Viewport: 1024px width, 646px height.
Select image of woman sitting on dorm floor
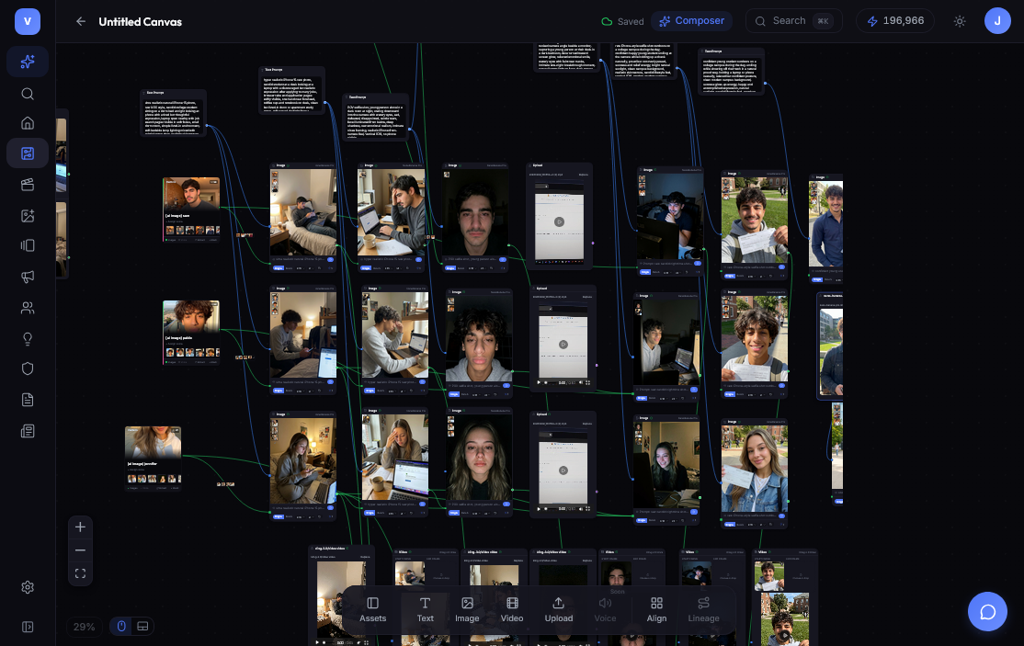[303, 461]
